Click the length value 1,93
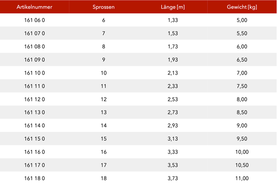This screenshot has width=277, height=185. pos(173,60)
